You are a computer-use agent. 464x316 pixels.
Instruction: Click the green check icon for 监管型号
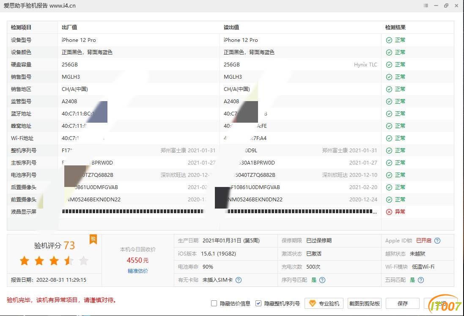pyautogui.click(x=389, y=102)
